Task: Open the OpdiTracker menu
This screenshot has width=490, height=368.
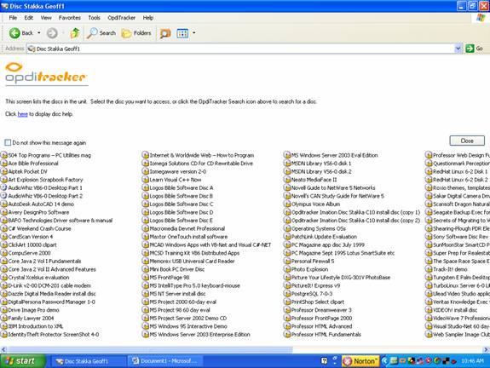Action: pyautogui.click(x=122, y=18)
